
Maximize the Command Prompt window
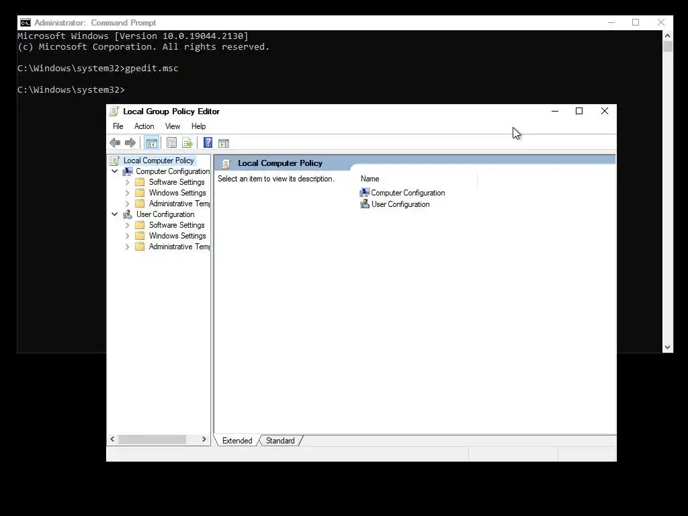636,23
